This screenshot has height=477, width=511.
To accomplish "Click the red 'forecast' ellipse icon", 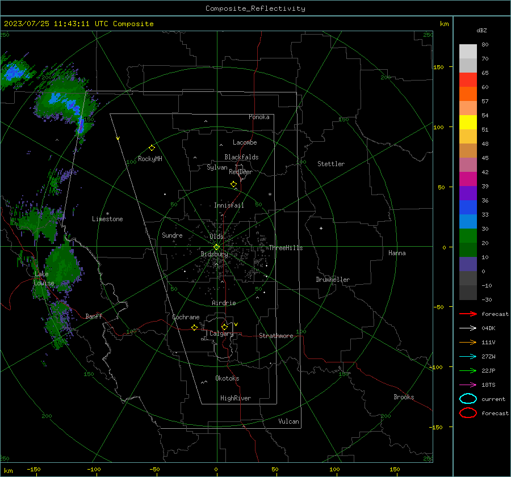I will (x=468, y=413).
